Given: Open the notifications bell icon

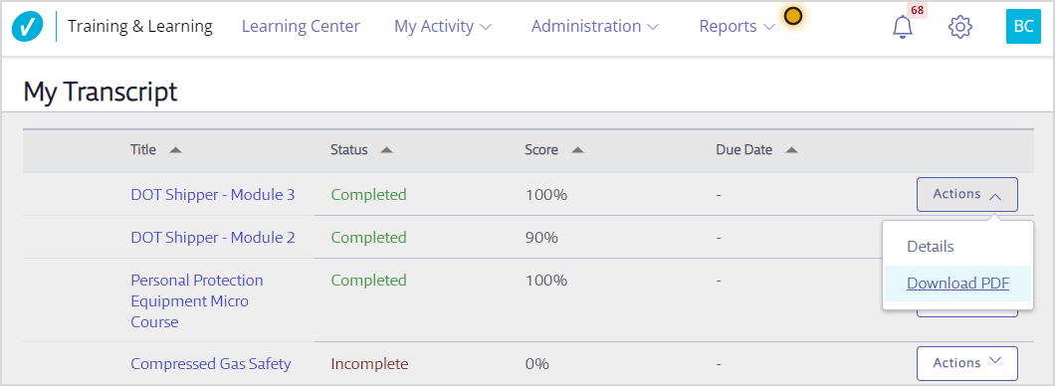Looking at the screenshot, I should [903, 27].
